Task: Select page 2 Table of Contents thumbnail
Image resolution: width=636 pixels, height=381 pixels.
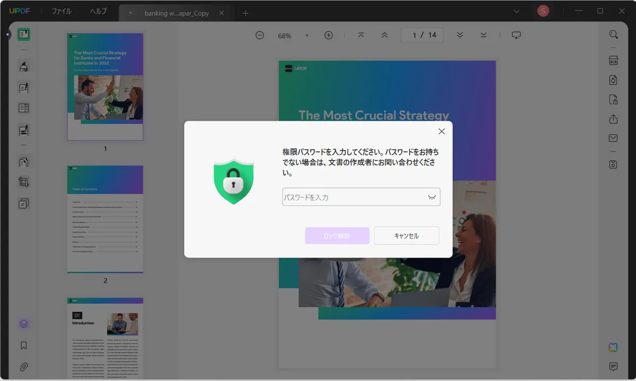Action: coord(105,219)
